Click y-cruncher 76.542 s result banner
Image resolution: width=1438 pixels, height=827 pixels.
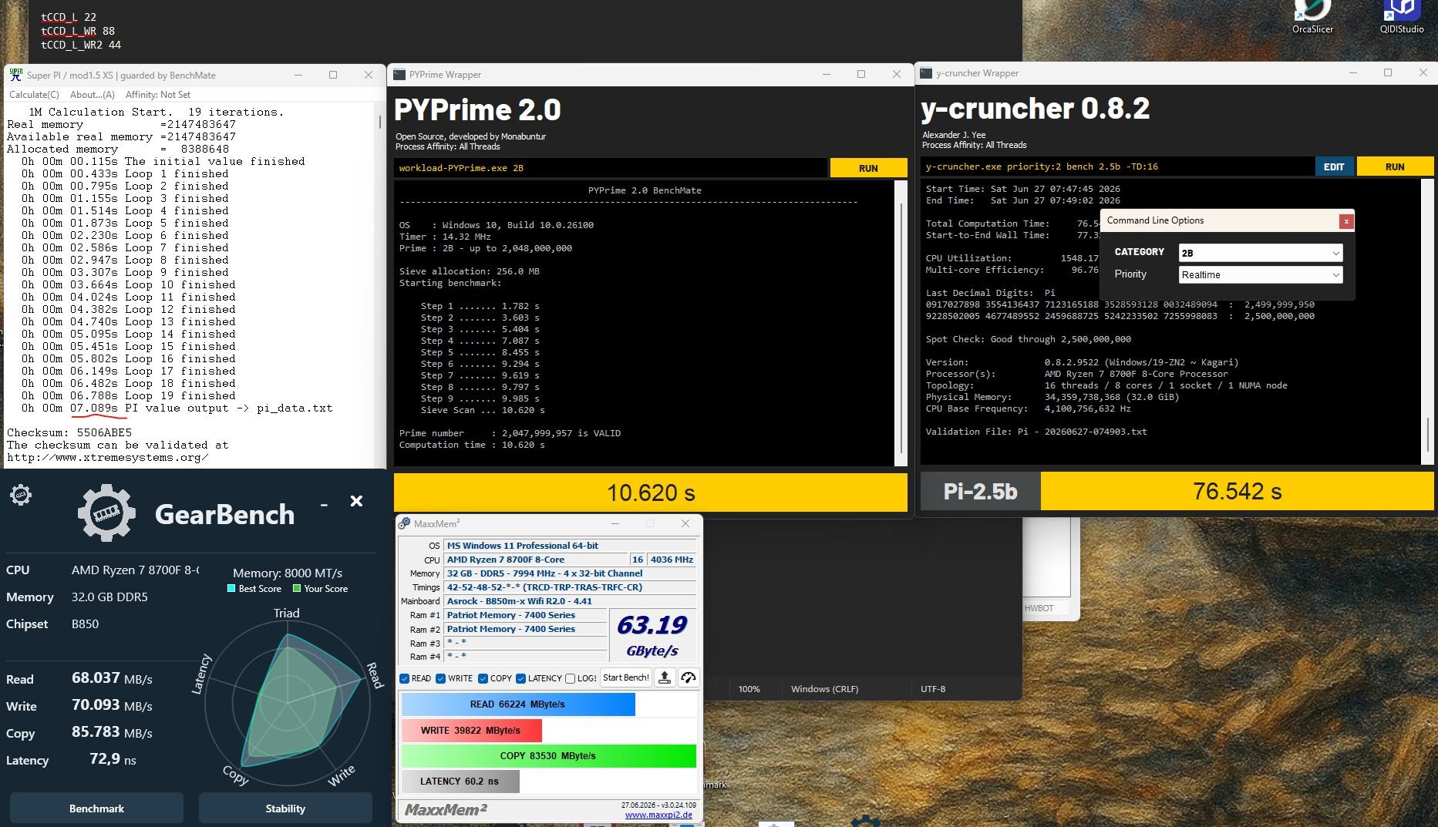[x=1237, y=491]
